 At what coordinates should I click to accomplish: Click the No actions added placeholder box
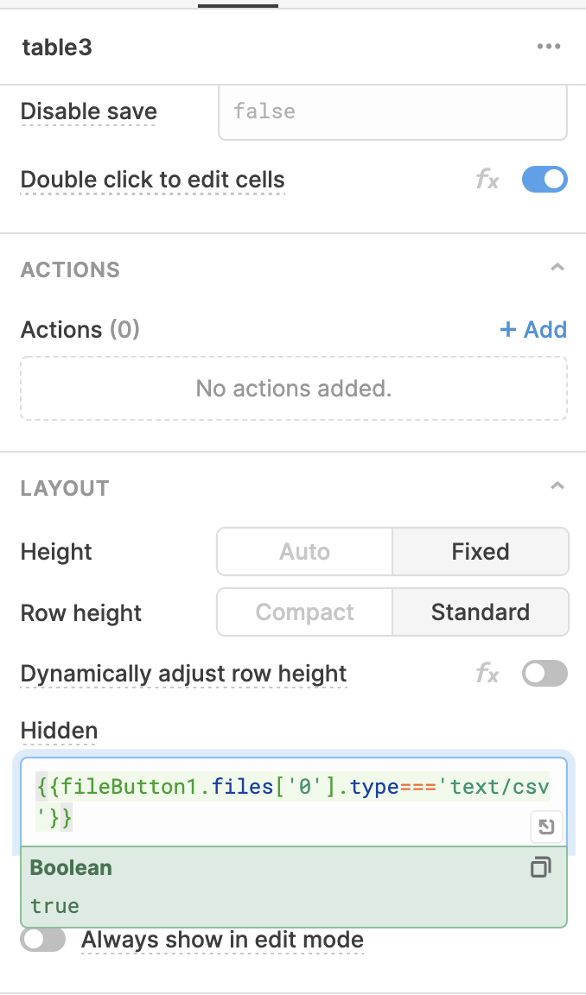[x=294, y=389]
